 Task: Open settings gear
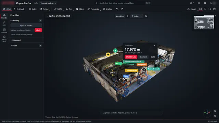coord(205,3)
